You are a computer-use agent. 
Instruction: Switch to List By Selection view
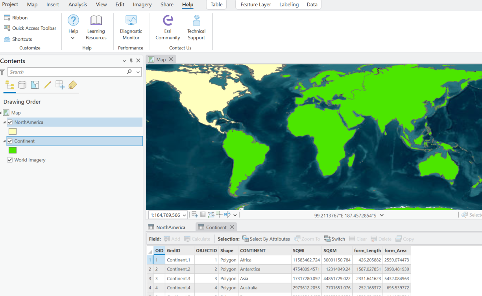coord(35,85)
